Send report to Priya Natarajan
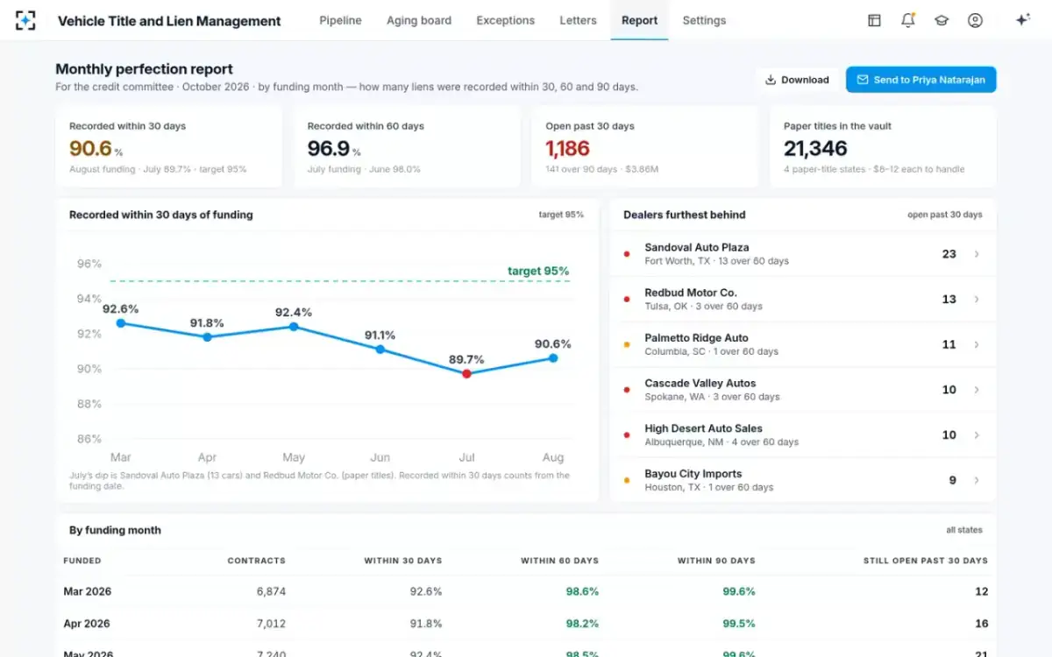This screenshot has height=657, width=1052. 920,80
